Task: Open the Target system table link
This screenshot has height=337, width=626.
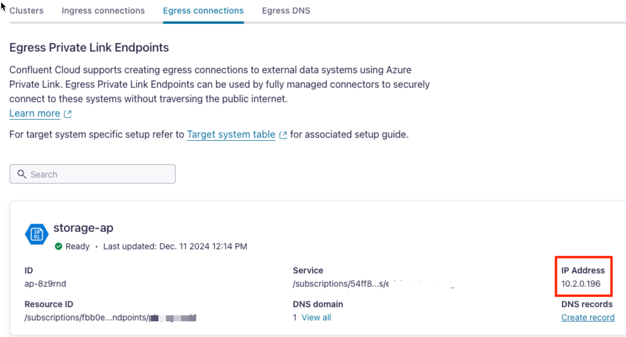Action: click(x=231, y=134)
